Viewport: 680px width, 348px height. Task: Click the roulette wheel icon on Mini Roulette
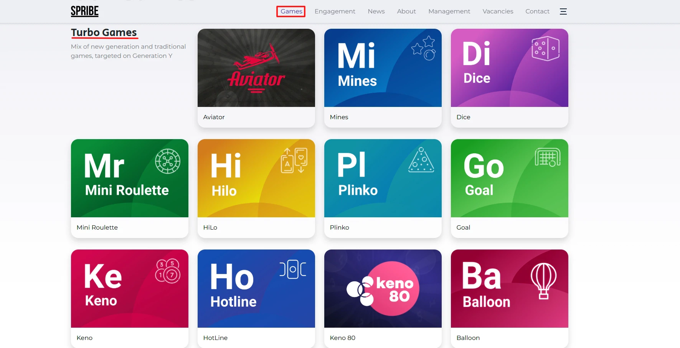pyautogui.click(x=168, y=161)
